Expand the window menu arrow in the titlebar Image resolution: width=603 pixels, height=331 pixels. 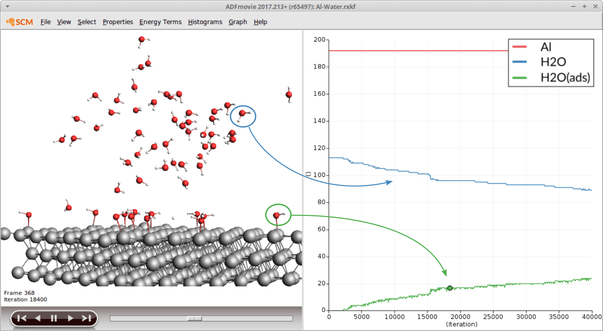click(7, 7)
